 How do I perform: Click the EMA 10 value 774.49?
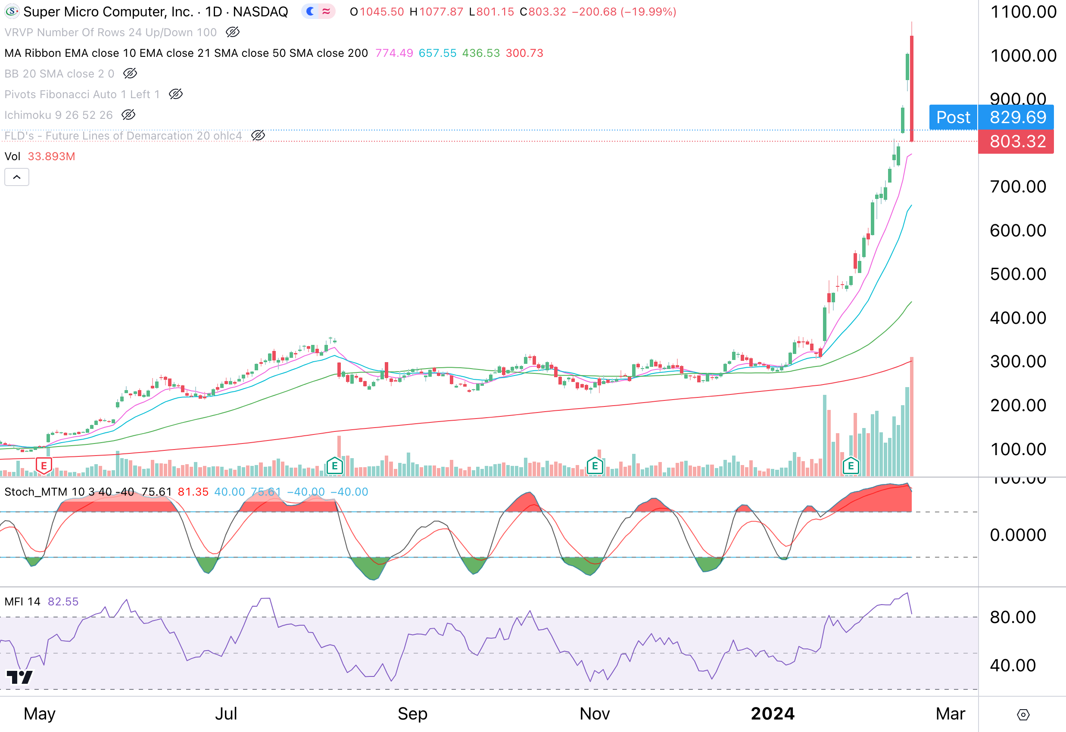tap(394, 53)
